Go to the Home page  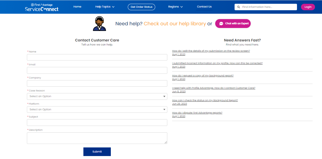pos(77,7)
